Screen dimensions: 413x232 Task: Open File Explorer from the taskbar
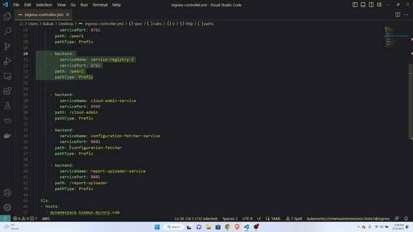[x=208, y=227]
